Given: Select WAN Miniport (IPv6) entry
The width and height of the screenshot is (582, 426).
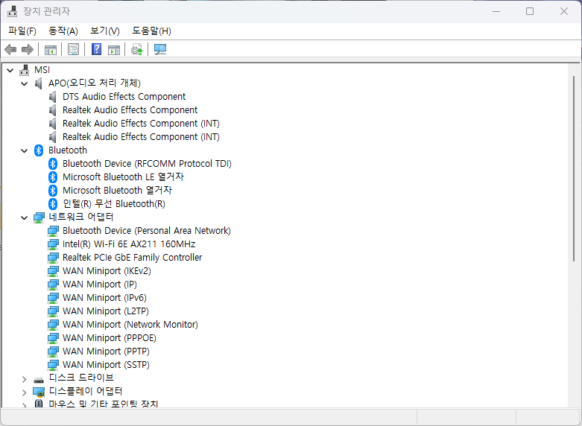Looking at the screenshot, I should coord(104,298).
